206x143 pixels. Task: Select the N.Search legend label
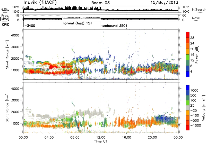click(199, 10)
